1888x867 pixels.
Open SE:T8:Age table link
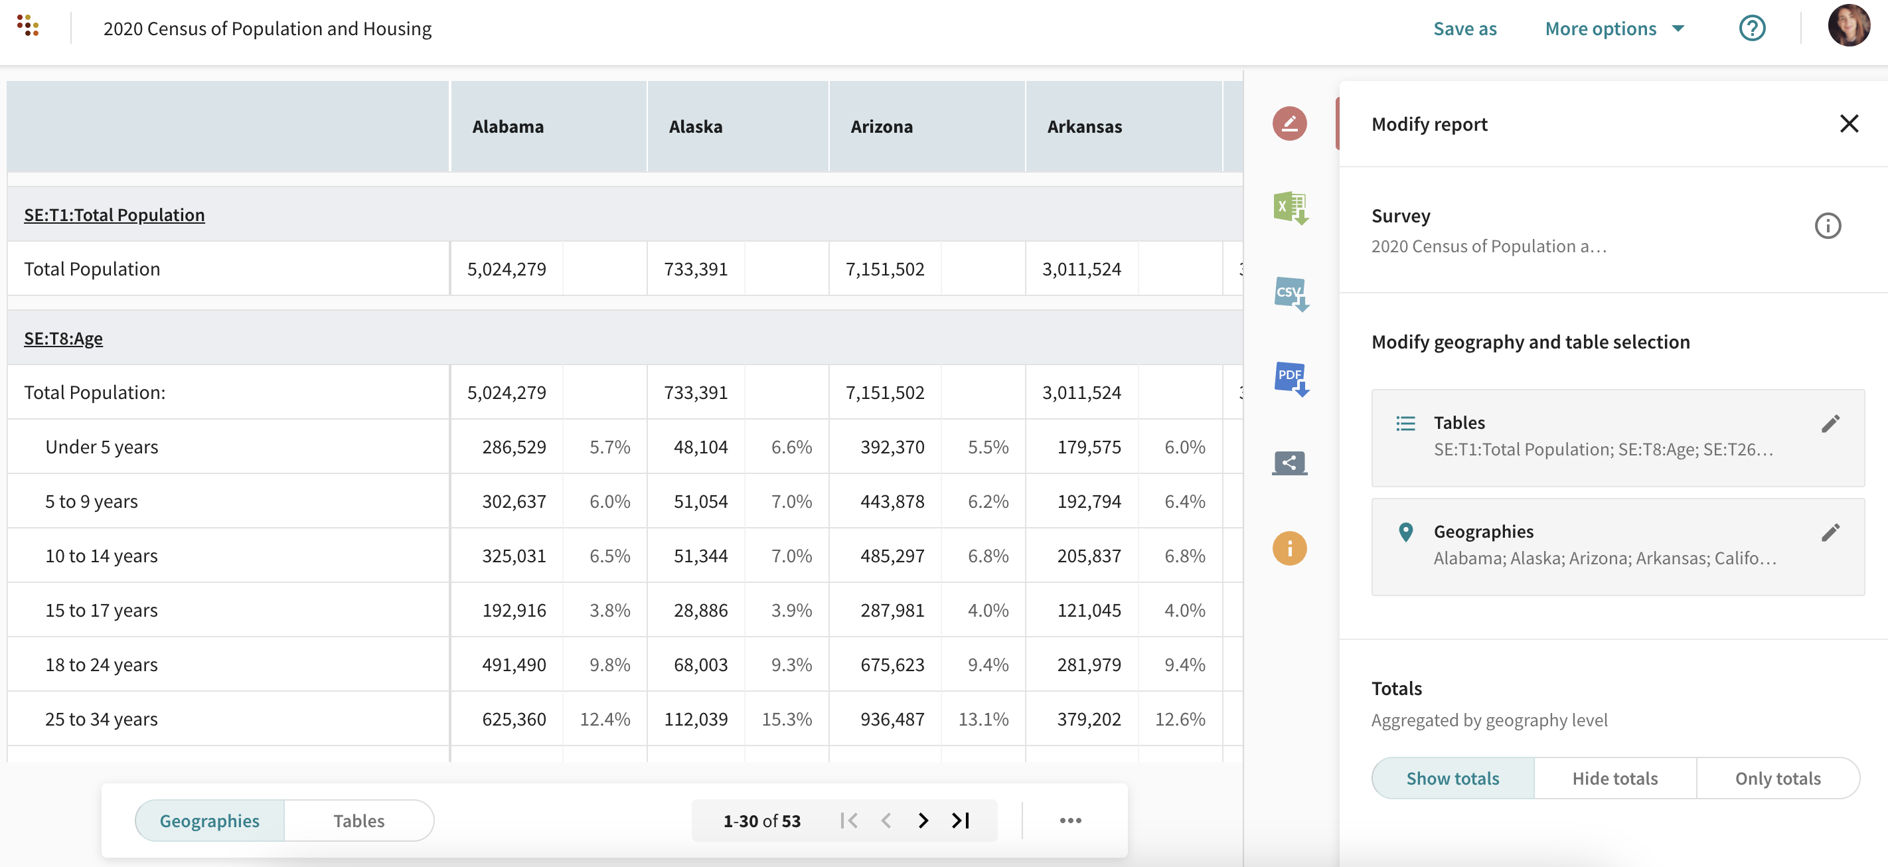point(63,339)
